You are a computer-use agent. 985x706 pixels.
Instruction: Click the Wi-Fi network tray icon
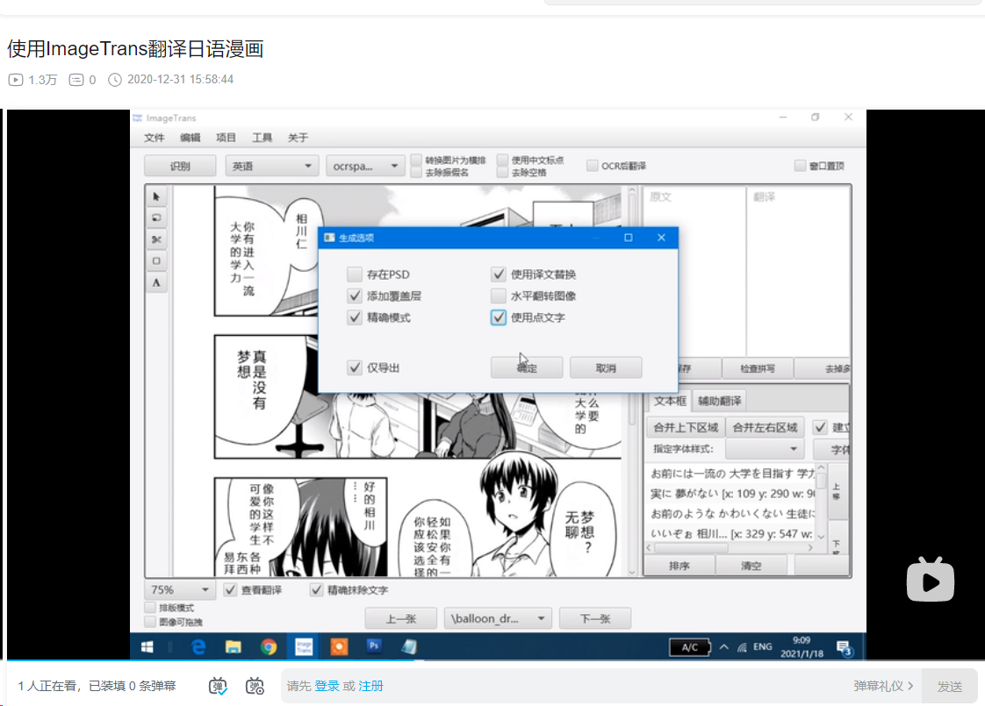click(x=742, y=647)
